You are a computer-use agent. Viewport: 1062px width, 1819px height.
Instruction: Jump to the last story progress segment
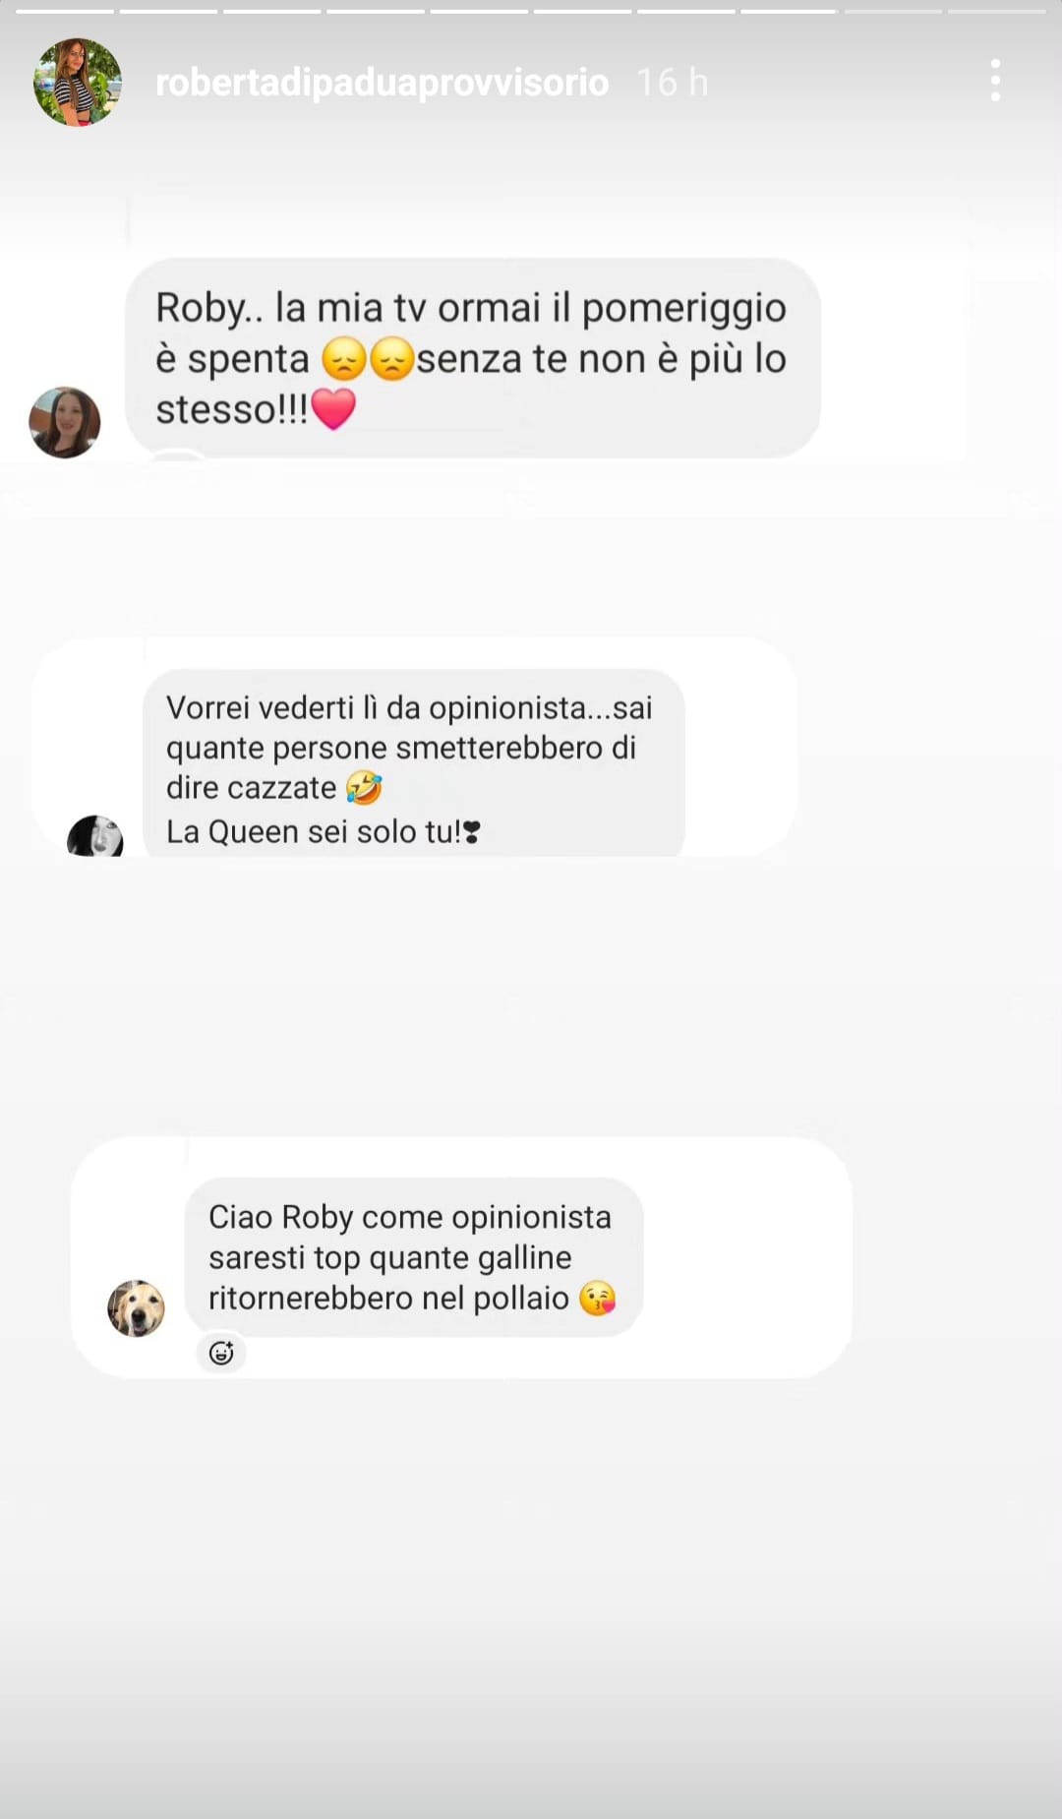click(997, 11)
